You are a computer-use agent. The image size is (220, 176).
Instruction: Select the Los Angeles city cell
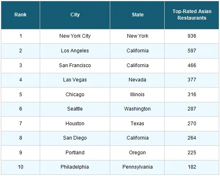[75, 51]
